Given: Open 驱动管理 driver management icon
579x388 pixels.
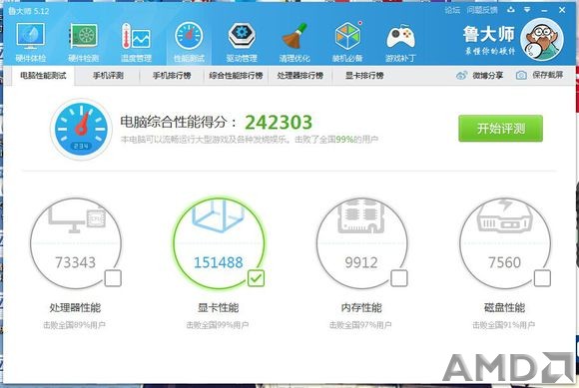Looking at the screenshot, I should click(242, 37).
